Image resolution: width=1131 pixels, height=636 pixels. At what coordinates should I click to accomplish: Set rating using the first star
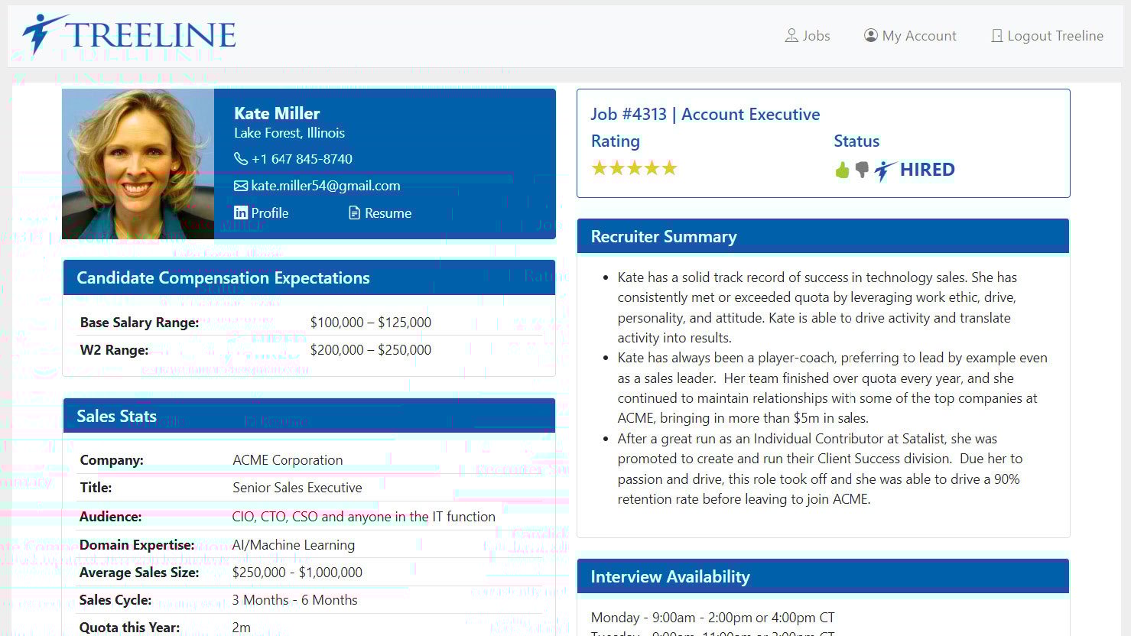point(600,168)
